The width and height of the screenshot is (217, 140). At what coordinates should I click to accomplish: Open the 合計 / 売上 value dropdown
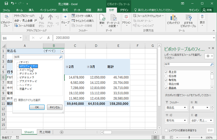pos(211,120)
